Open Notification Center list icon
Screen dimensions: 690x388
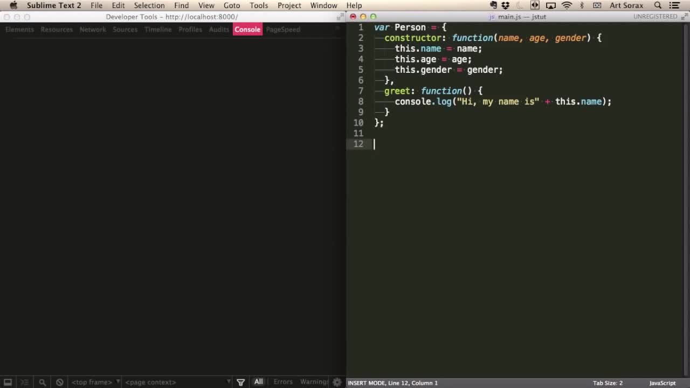tap(674, 5)
